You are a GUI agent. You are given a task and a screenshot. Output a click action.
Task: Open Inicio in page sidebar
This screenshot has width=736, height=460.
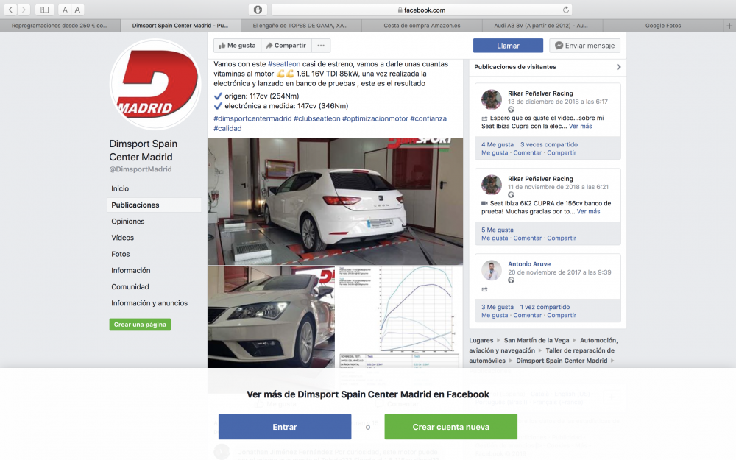coord(120,188)
